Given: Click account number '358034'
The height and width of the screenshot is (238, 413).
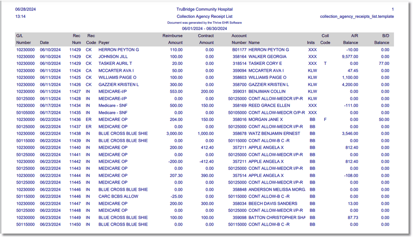Looking at the screenshot, I should point(239,204).
